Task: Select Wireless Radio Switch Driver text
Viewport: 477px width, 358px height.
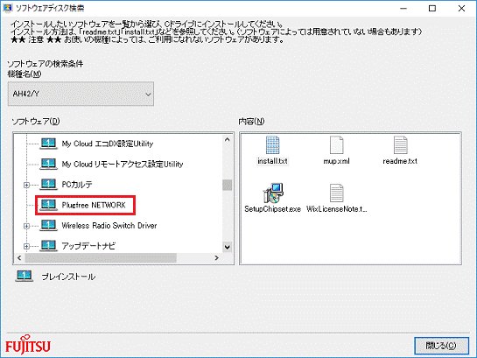Action: click(109, 226)
